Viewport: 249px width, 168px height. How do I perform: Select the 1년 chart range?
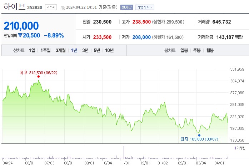coord(74,50)
